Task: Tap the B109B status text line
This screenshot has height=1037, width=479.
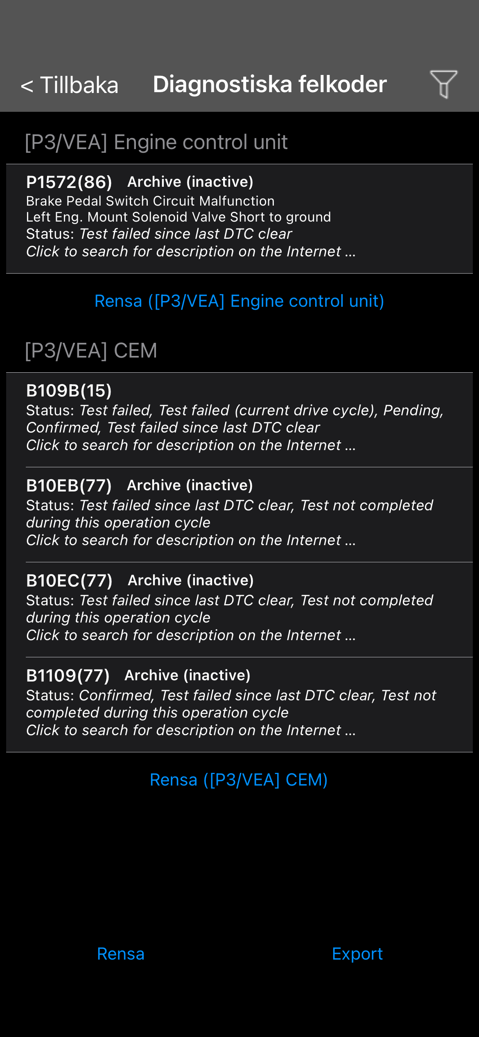Action: [235, 419]
